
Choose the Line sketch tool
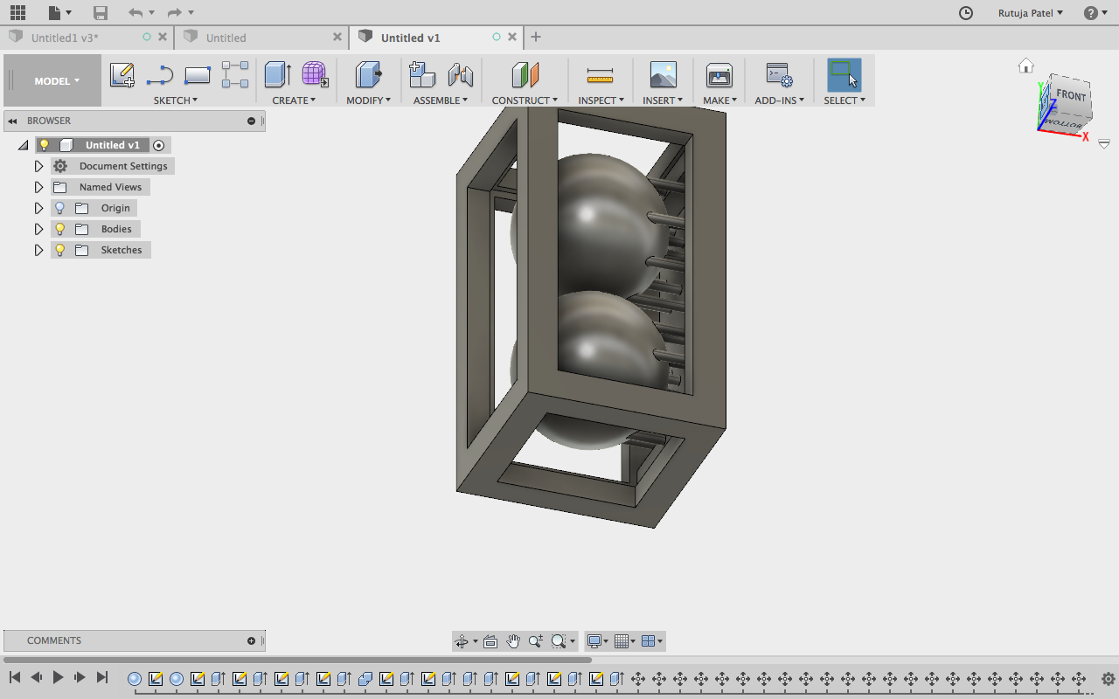pos(160,76)
